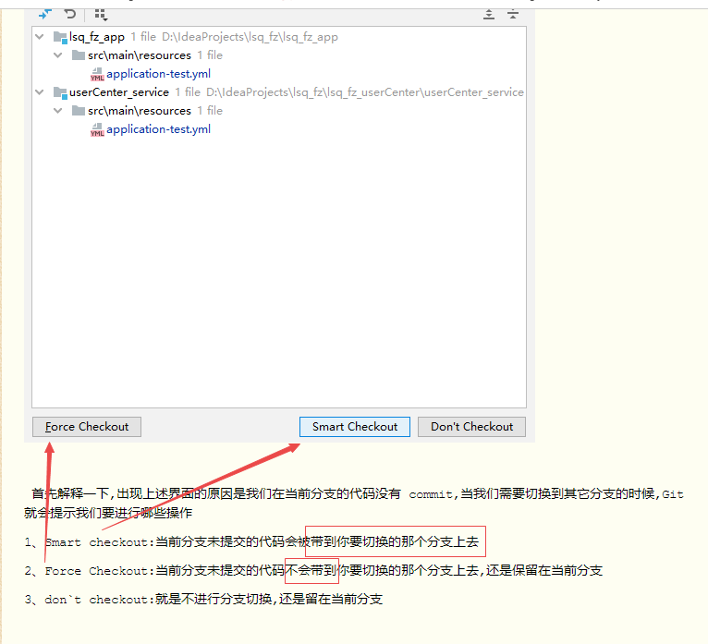
Task: Click YML file icon under lsq_fz_app
Action: pyautogui.click(x=97, y=74)
